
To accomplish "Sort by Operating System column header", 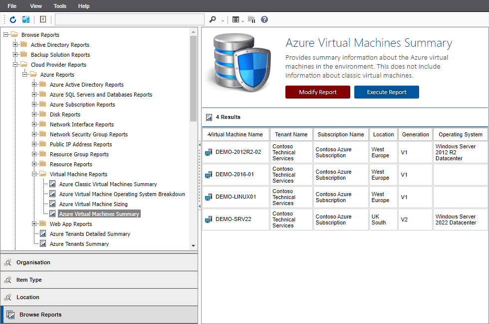I will pos(460,134).
